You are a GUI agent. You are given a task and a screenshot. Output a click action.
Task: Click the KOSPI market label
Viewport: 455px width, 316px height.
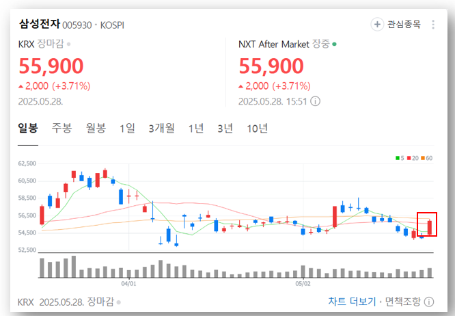pyautogui.click(x=112, y=25)
